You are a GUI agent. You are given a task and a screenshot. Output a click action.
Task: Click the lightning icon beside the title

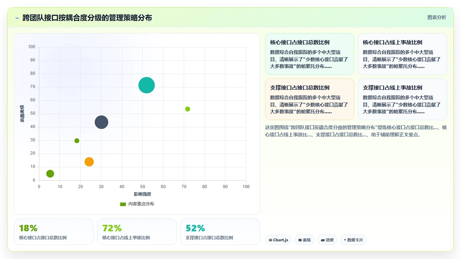pyautogui.click(x=17, y=18)
